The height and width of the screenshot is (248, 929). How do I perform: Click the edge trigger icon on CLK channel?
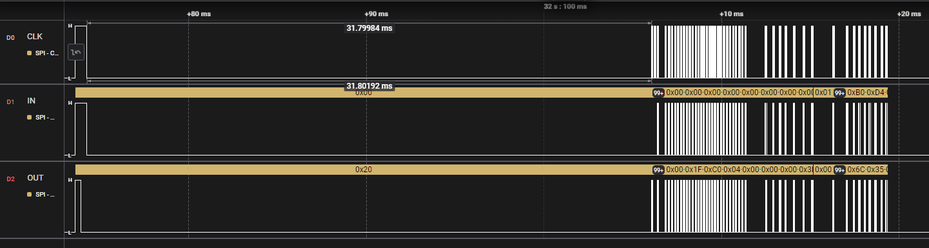pyautogui.click(x=76, y=53)
